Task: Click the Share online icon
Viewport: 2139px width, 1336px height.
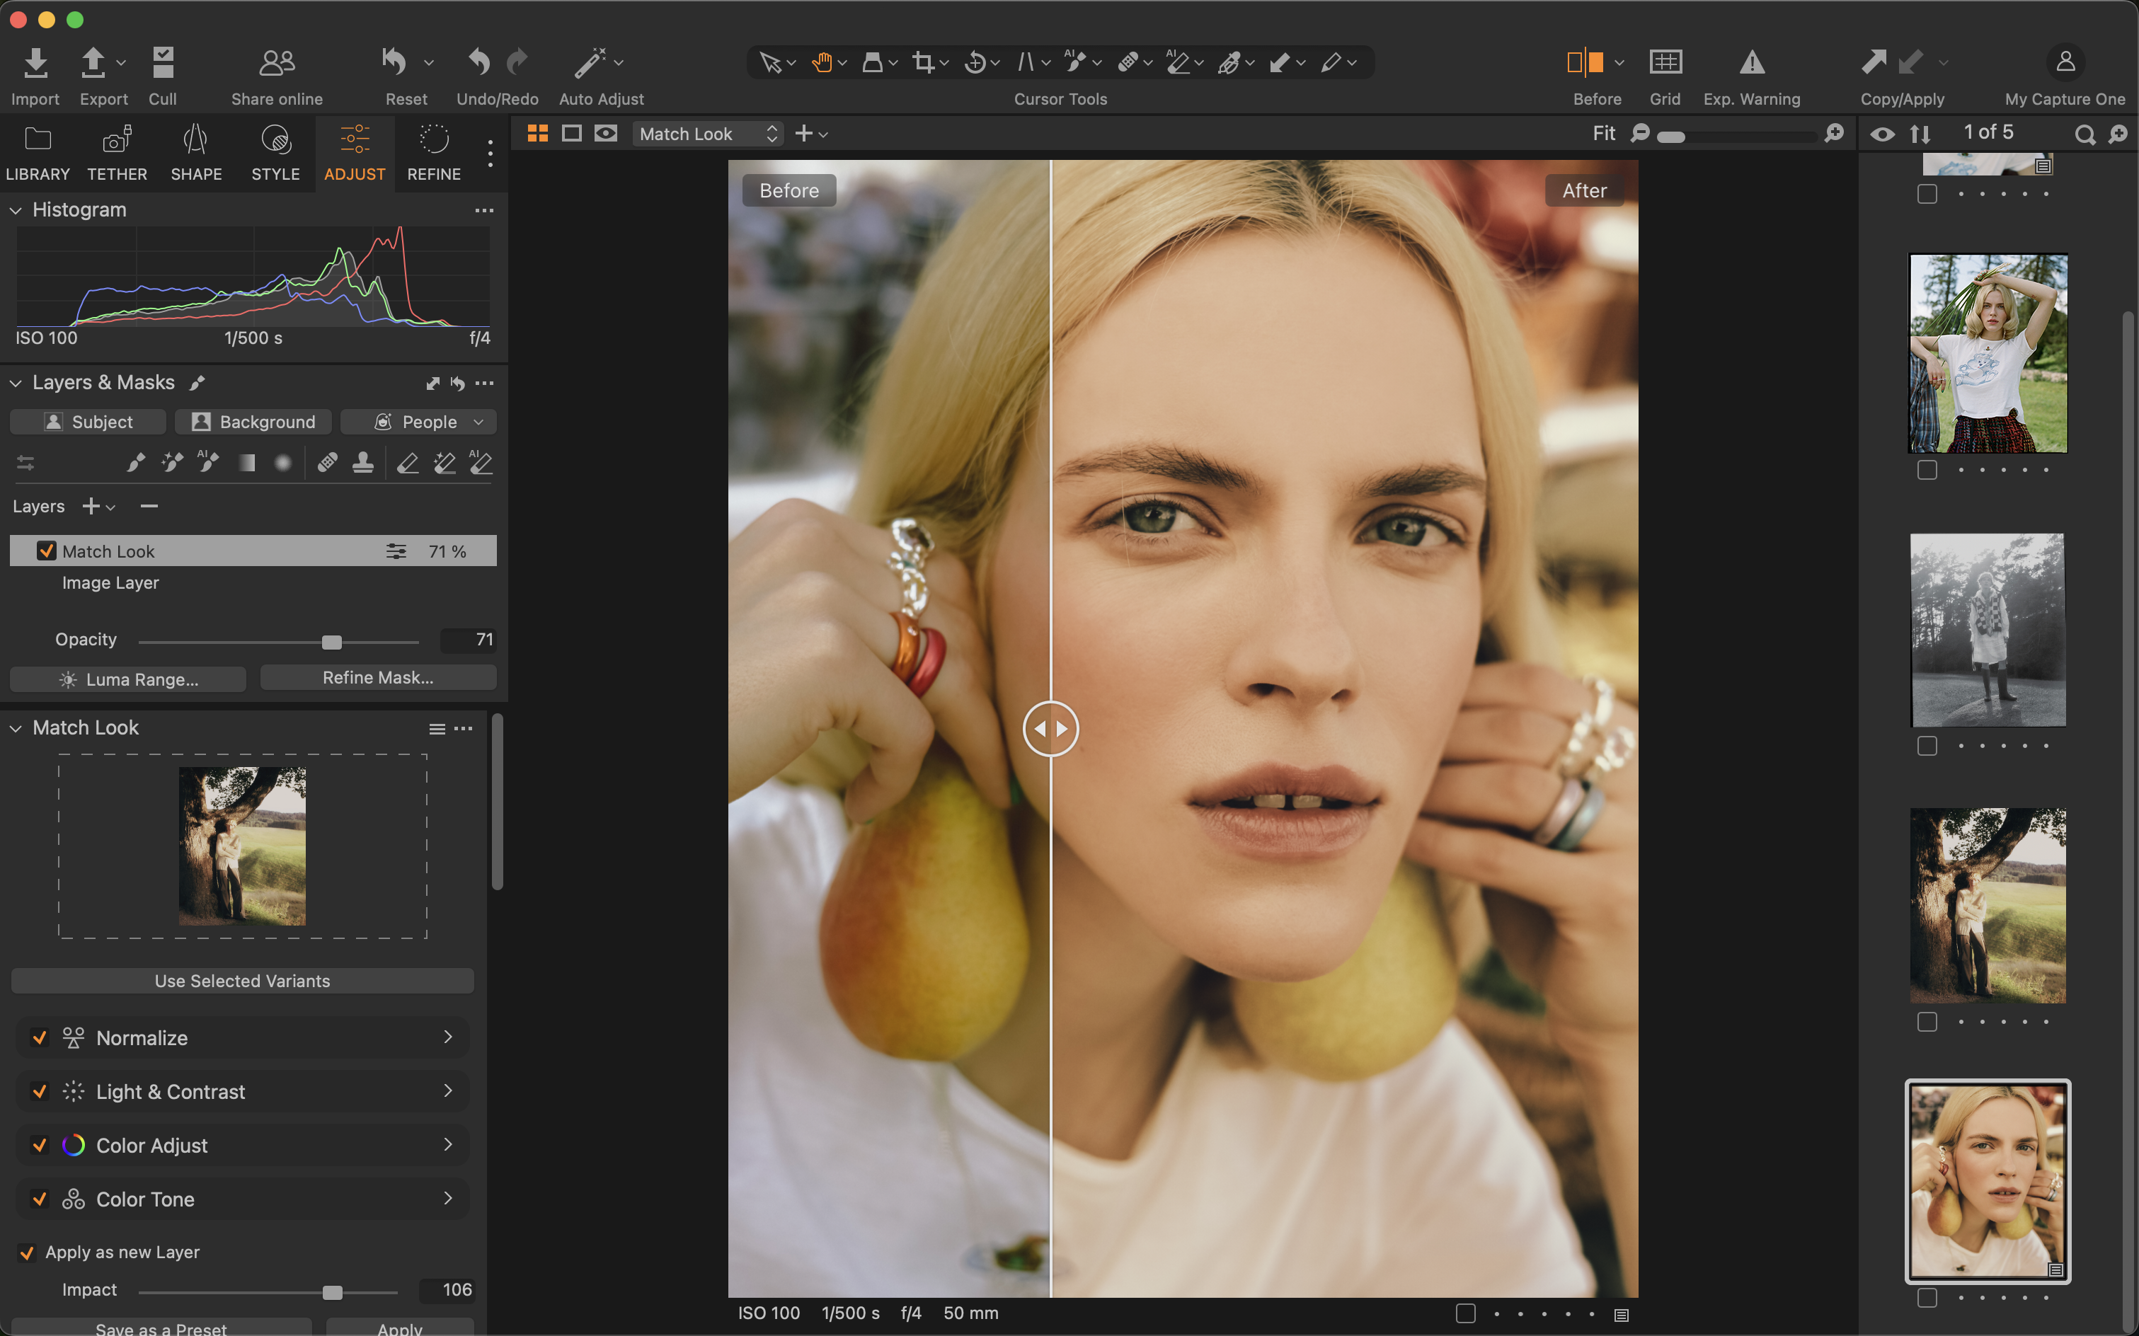Action: [x=277, y=63]
